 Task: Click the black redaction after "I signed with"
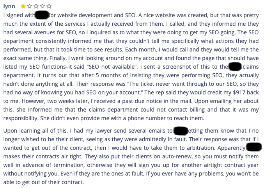click(x=42, y=15)
